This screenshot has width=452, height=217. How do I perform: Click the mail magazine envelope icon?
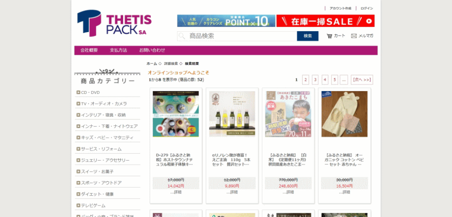pyautogui.click(x=354, y=36)
